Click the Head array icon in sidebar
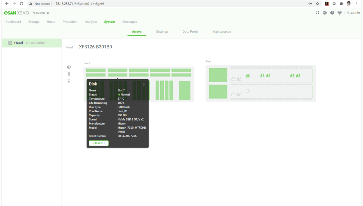The height and width of the screenshot is (206, 363). click(10, 43)
